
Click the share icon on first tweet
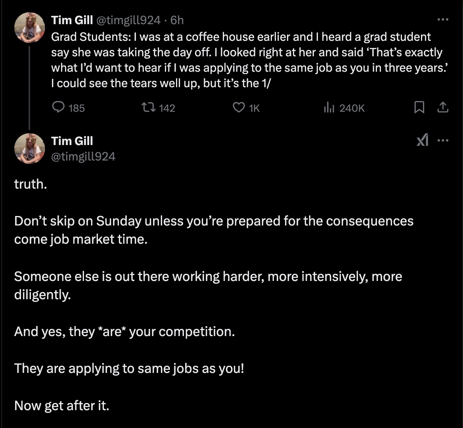pyautogui.click(x=443, y=107)
